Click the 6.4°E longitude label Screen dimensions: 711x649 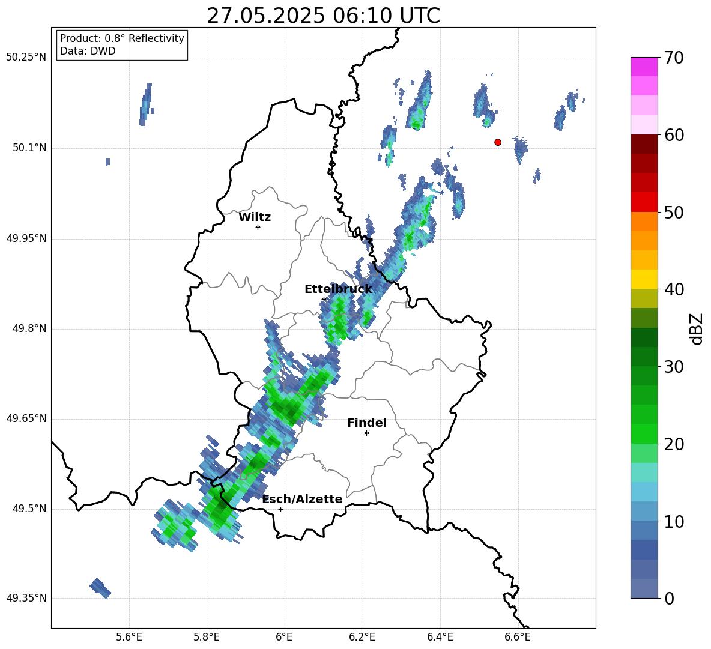pos(440,637)
